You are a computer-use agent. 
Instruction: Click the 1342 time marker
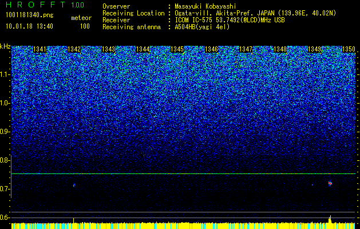pyautogui.click(x=74, y=49)
